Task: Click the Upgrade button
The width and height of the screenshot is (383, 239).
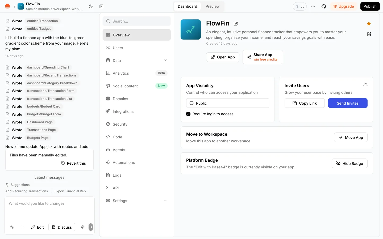Action: [344, 6]
